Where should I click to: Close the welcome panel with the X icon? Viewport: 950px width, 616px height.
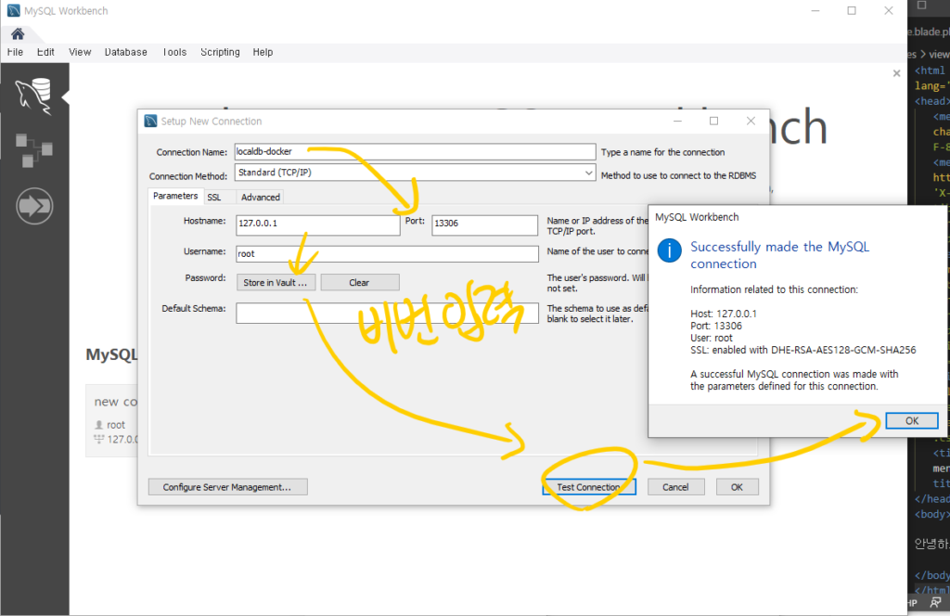click(897, 73)
